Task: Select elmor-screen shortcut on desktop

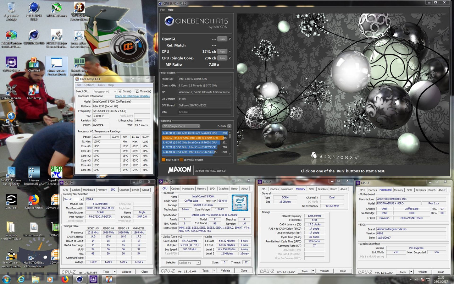Action: point(57,66)
